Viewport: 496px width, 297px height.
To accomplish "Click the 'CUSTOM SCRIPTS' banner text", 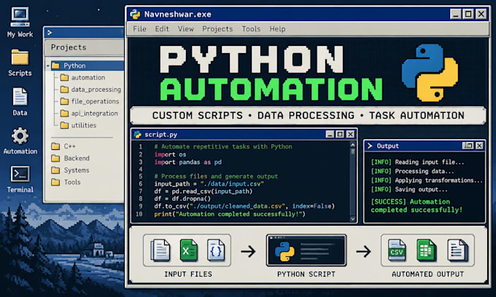I will [x=198, y=116].
